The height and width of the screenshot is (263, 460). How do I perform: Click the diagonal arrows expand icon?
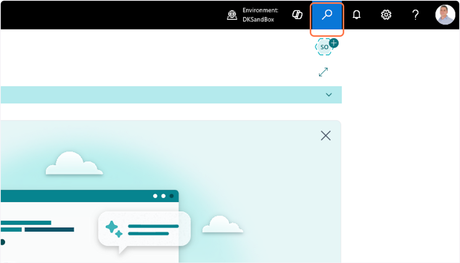[x=323, y=72]
